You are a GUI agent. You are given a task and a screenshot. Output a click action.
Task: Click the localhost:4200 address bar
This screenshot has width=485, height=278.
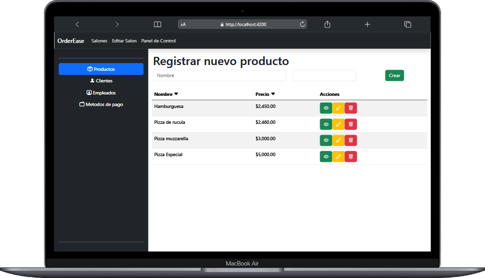[242, 24]
